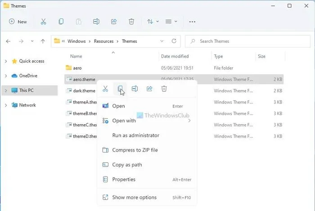Go up one folder level
This screenshot has height=211, width=315.
click(x=43, y=41)
